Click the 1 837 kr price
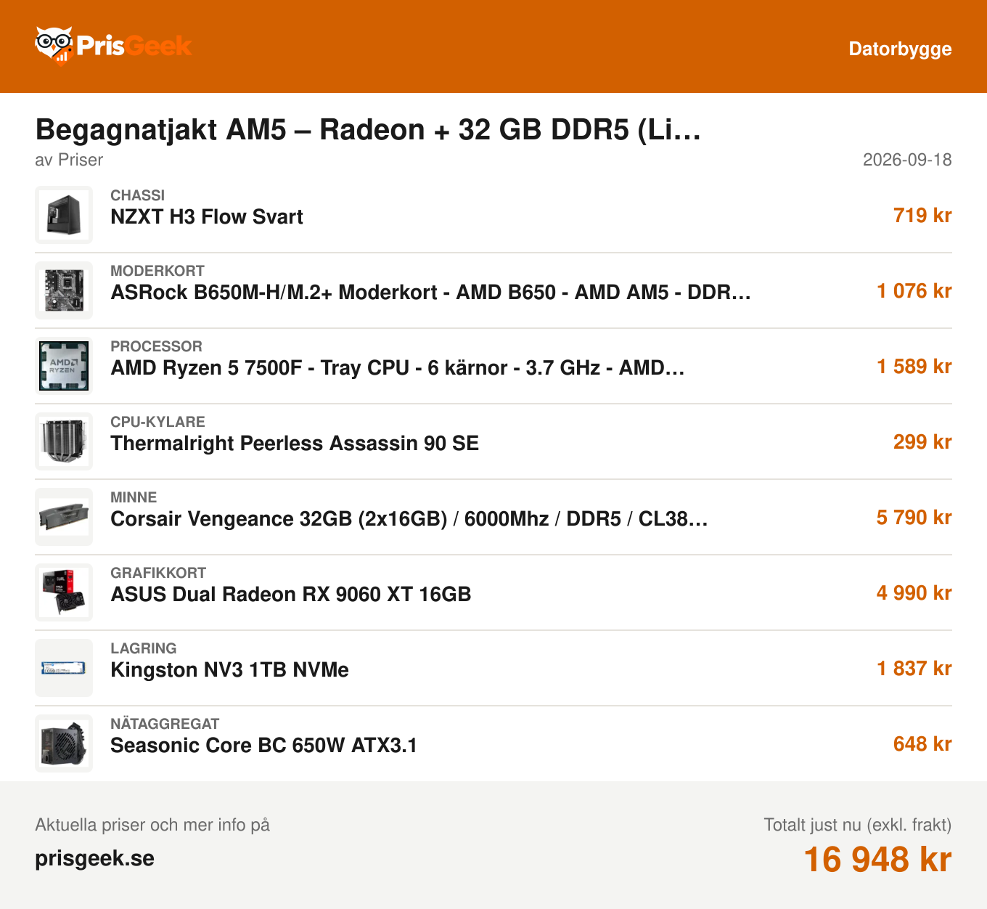This screenshot has width=987, height=909. point(914,669)
